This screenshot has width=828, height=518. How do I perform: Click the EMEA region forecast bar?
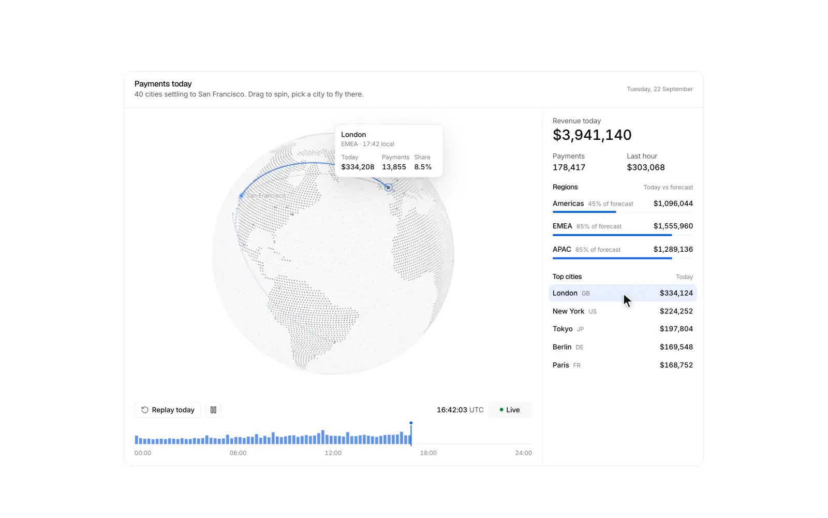click(623, 235)
